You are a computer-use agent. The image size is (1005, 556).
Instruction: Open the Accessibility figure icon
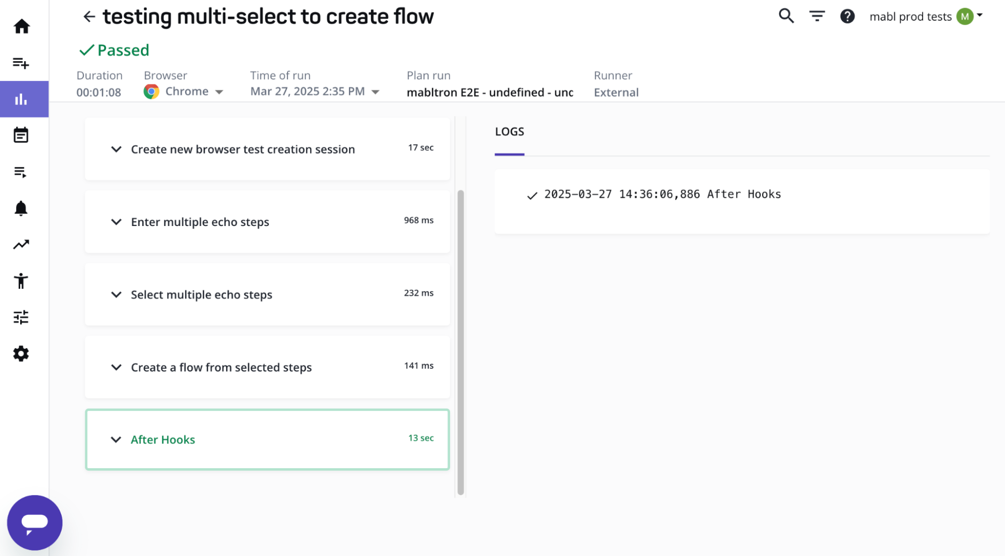(x=21, y=281)
